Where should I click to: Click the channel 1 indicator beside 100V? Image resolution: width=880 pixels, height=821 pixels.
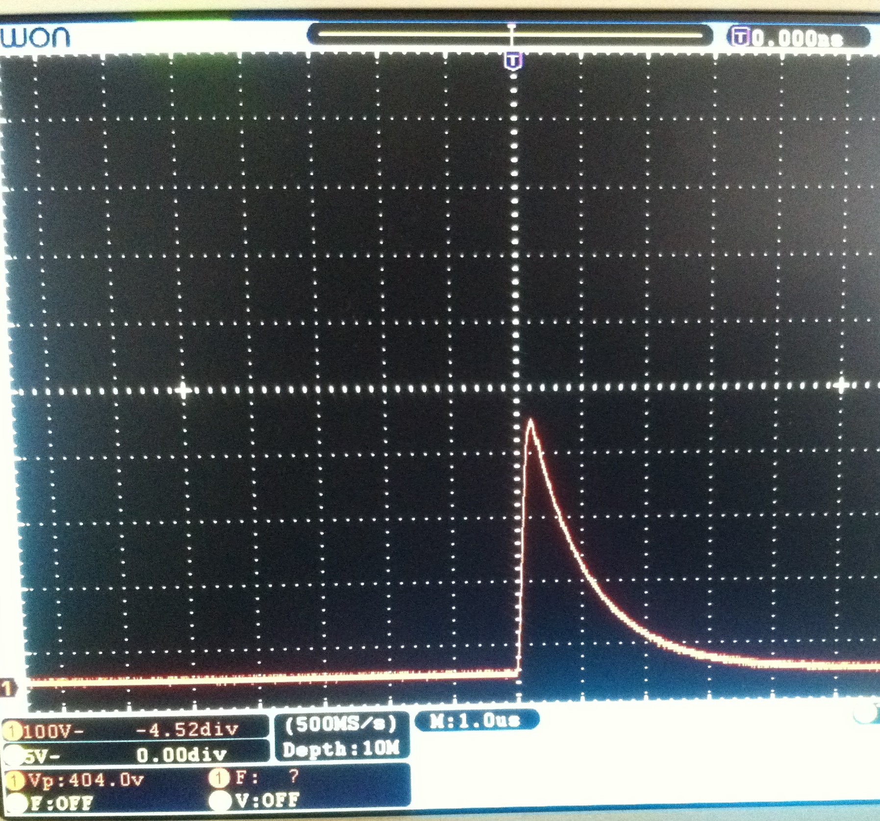12,731
